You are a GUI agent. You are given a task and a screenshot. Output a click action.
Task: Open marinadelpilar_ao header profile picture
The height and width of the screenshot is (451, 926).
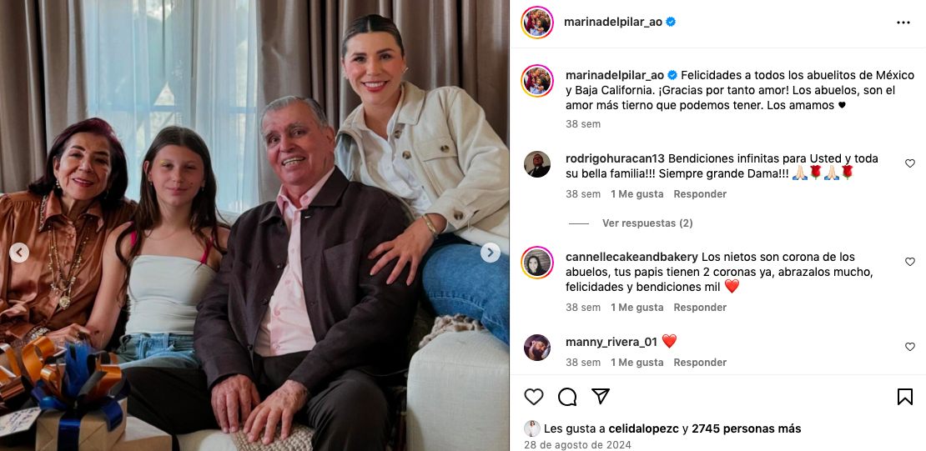[536, 23]
